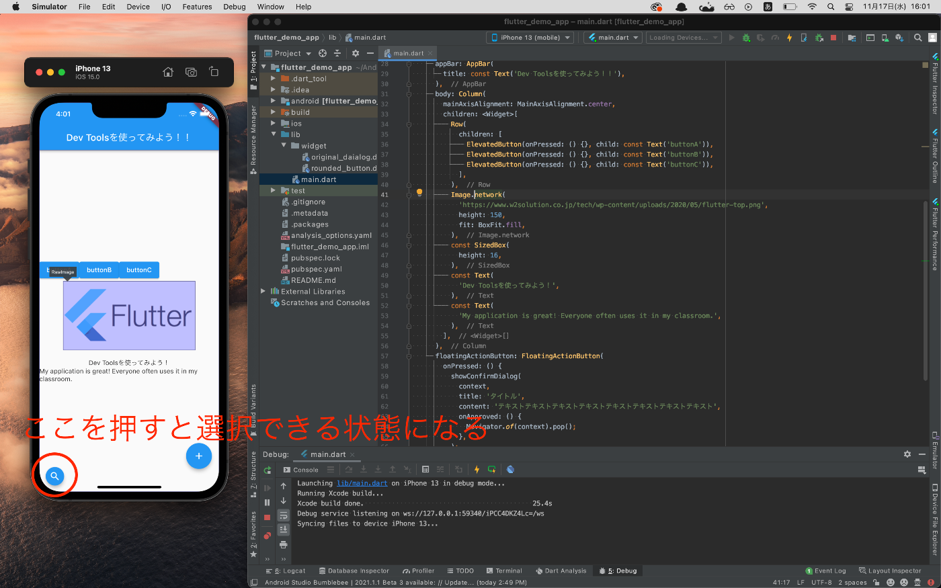The height and width of the screenshot is (588, 941).
Task: Click the Flutter logo image in simulator
Action: 129,315
